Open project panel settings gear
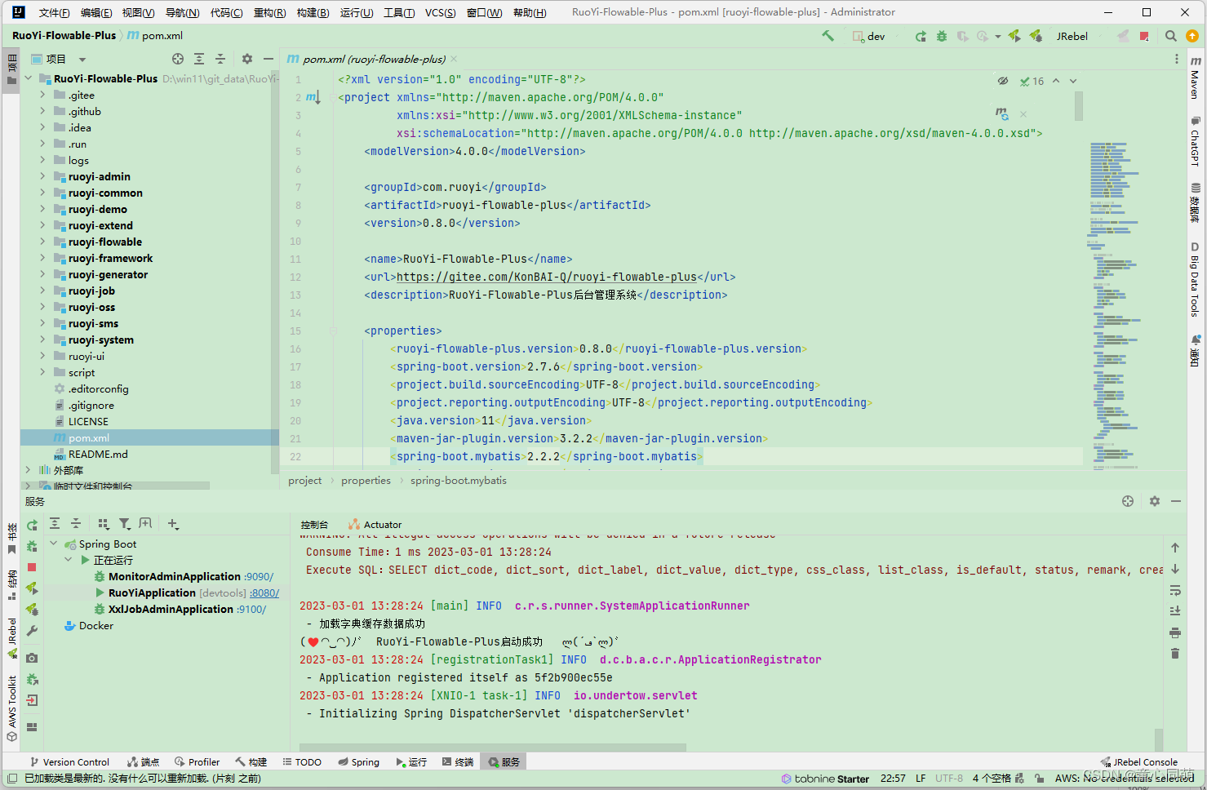Screen dimensions: 1207x790 click(247, 59)
